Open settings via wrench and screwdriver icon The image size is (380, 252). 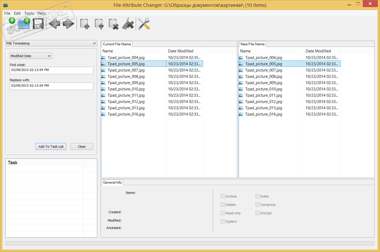[x=144, y=24]
